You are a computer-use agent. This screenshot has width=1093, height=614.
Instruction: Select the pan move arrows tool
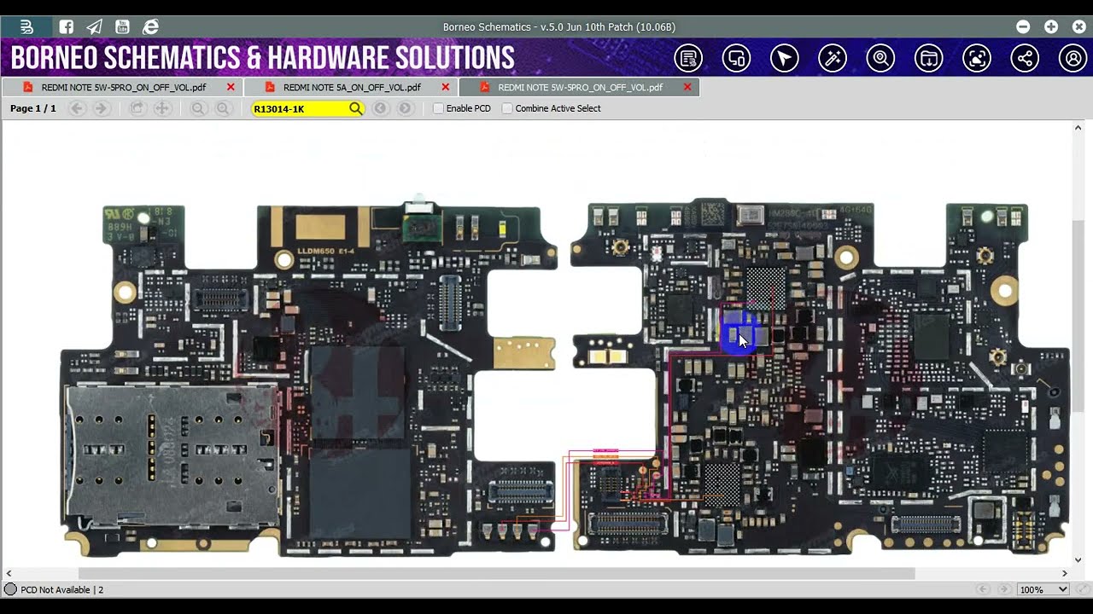[161, 108]
